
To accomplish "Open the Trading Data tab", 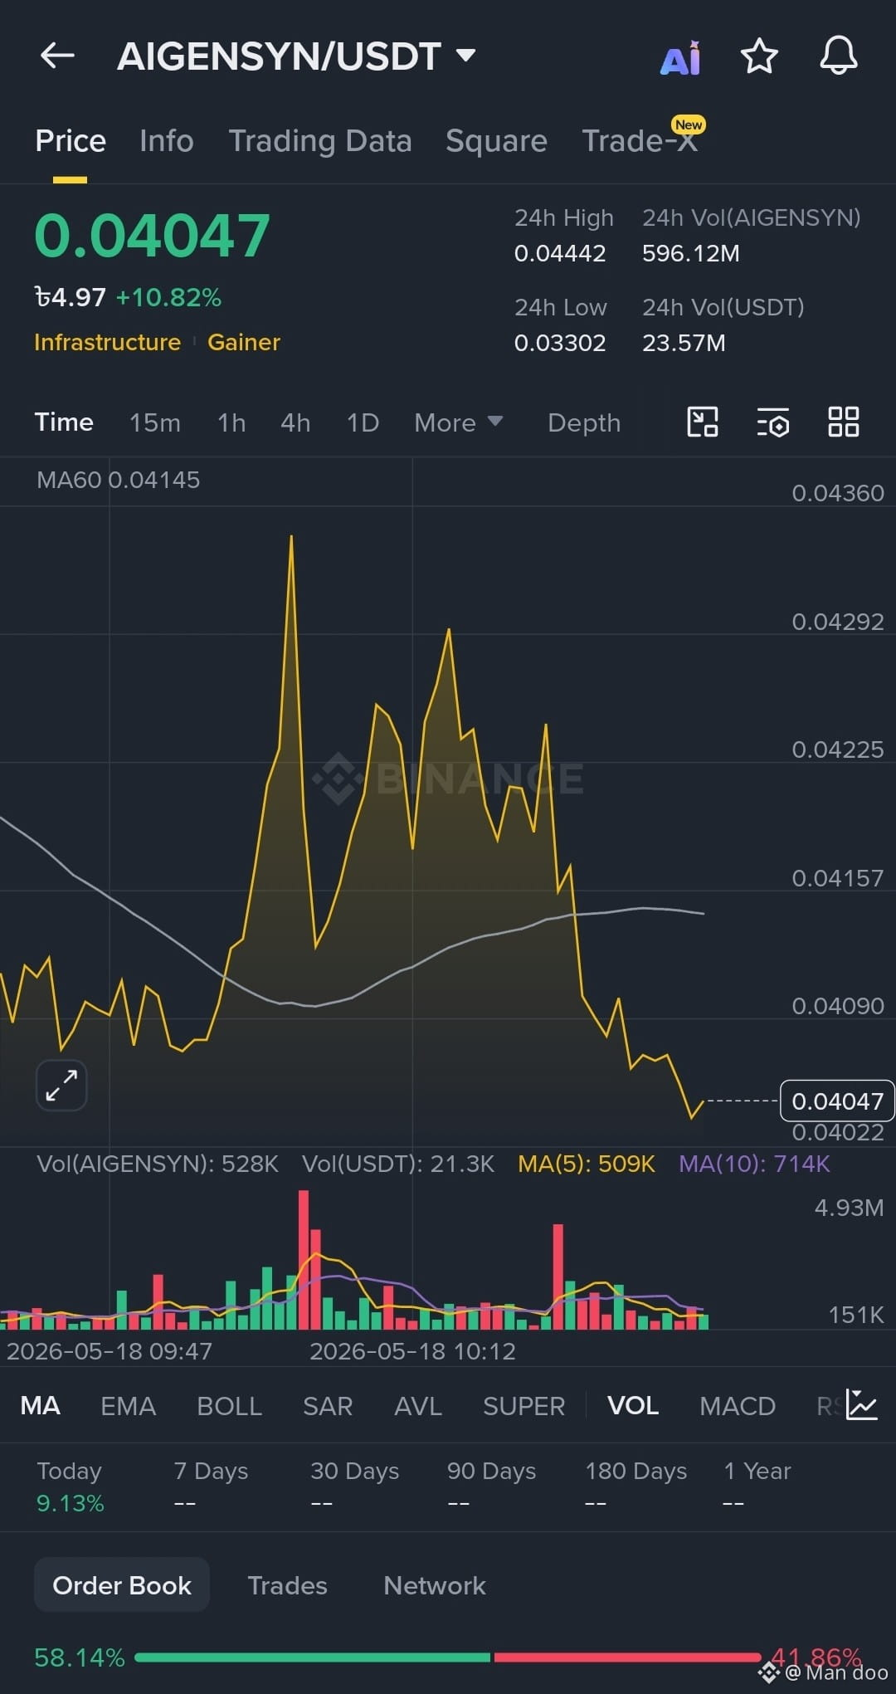I will pyautogui.click(x=320, y=141).
